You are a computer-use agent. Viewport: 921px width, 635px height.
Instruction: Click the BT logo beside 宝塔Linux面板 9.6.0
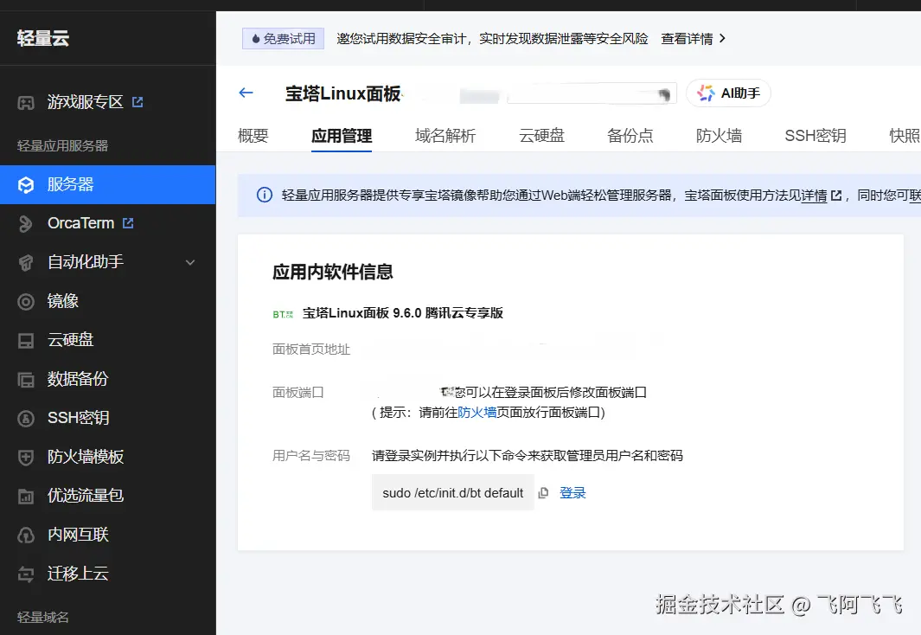[x=283, y=314]
